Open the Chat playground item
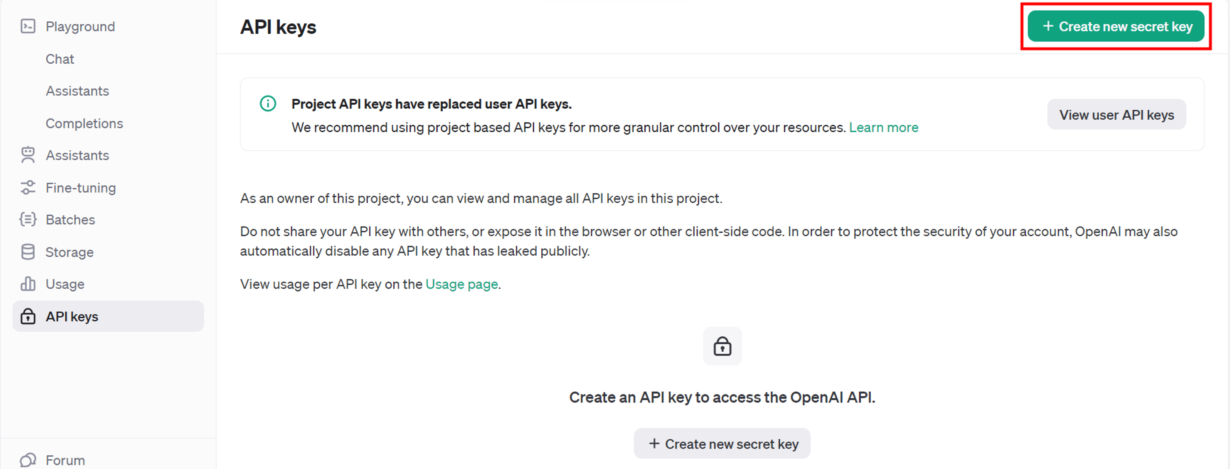Image resolution: width=1230 pixels, height=469 pixels. 60,59
